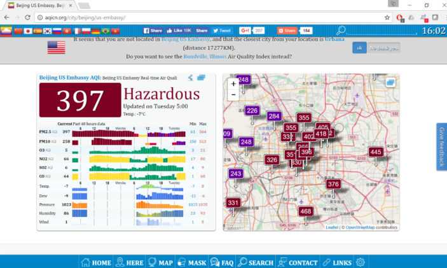Bookmark the page with star icon
Screen dimensions: 447x268
pyautogui.click(x=387, y=17)
